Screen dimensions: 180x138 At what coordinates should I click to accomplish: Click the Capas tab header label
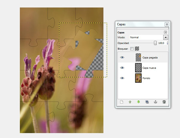coord(121,32)
